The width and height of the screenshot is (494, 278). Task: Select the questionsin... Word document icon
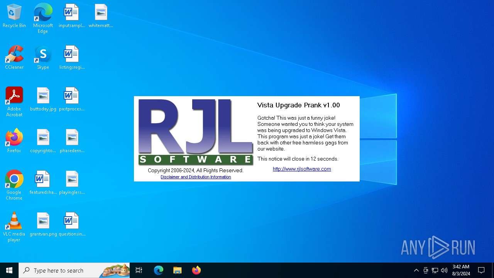[72, 225]
